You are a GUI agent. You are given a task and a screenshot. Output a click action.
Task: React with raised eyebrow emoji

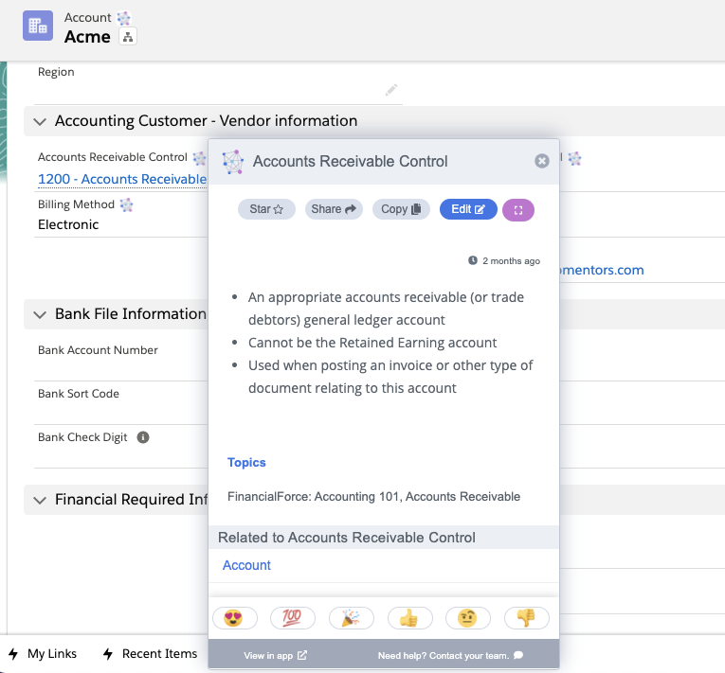468,618
